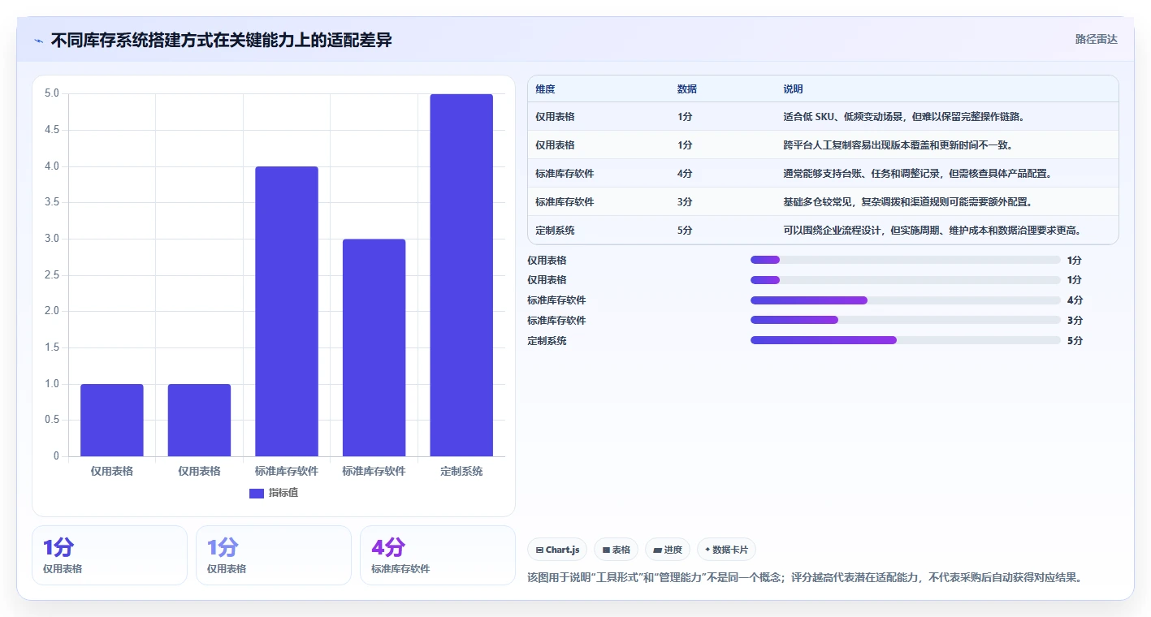The image size is (1151, 617).
Task: Click the 0.5 y-axis tick label
Action: pos(51,420)
